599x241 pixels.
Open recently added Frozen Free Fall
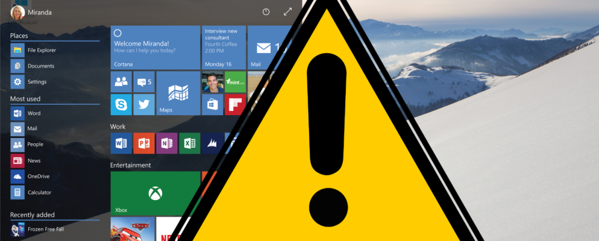click(x=37, y=229)
